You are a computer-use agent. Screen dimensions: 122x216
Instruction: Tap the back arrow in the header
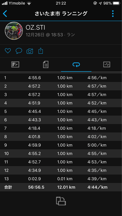point(5,14)
